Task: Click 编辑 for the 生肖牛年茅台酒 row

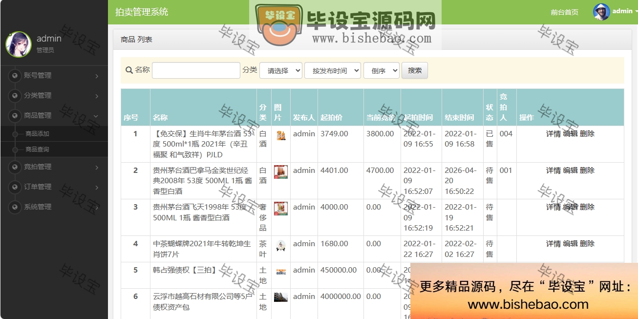Action: (x=570, y=133)
